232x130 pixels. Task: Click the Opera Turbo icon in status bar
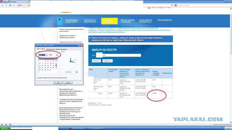coord(10,125)
